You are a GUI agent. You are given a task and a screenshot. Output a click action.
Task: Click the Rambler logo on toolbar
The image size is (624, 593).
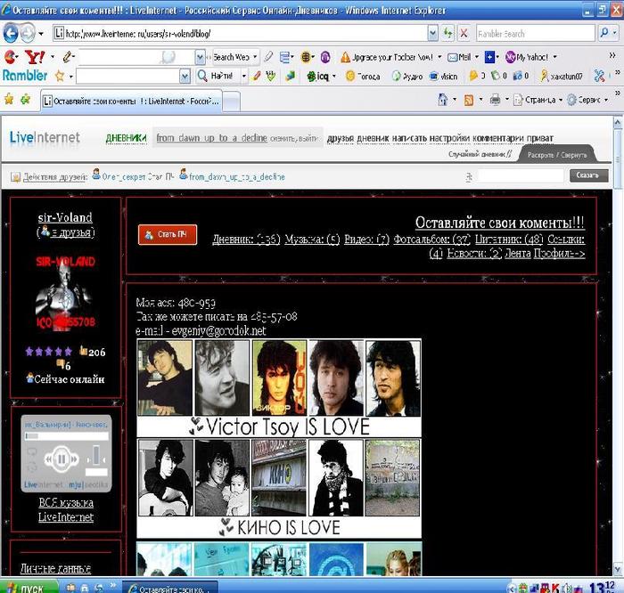click(x=25, y=76)
